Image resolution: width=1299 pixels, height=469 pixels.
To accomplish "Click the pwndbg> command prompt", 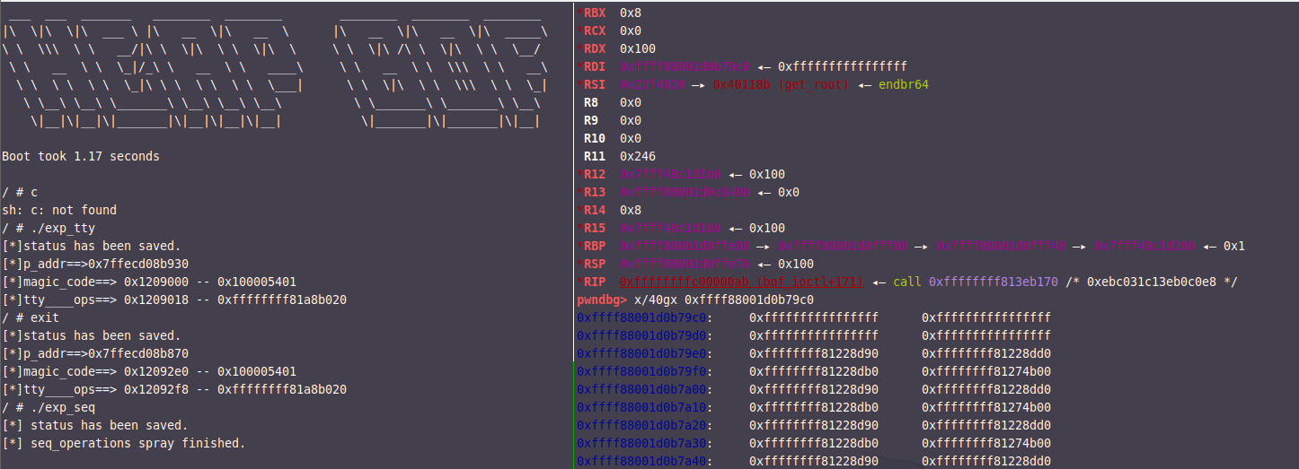I will [604, 300].
